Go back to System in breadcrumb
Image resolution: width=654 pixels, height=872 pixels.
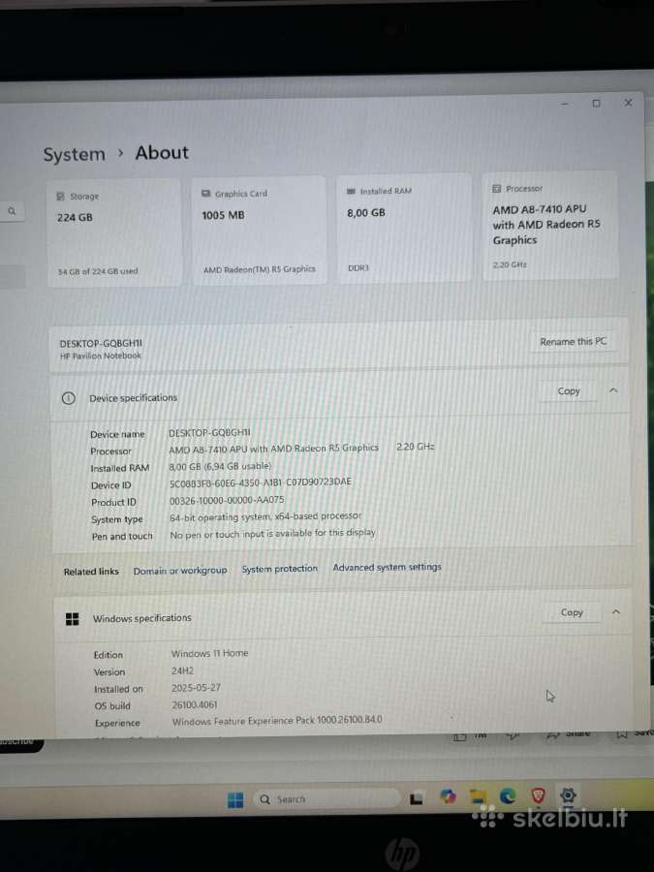click(x=74, y=154)
